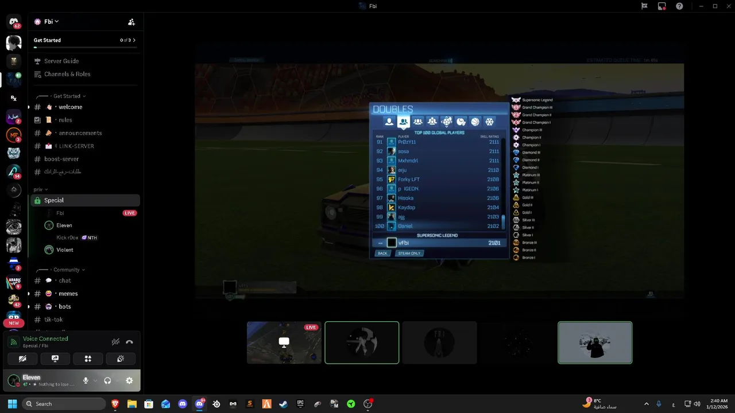Expand Get Started progress chevron

tap(134, 40)
